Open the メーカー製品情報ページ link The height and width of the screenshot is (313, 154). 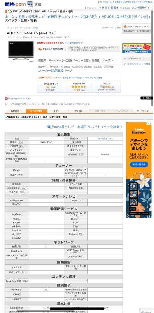55,71
